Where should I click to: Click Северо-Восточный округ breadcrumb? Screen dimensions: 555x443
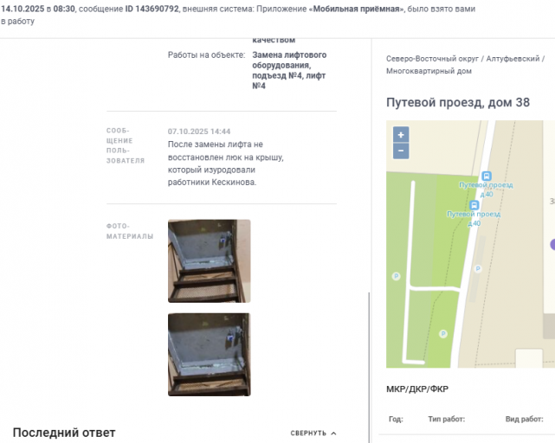432,59
